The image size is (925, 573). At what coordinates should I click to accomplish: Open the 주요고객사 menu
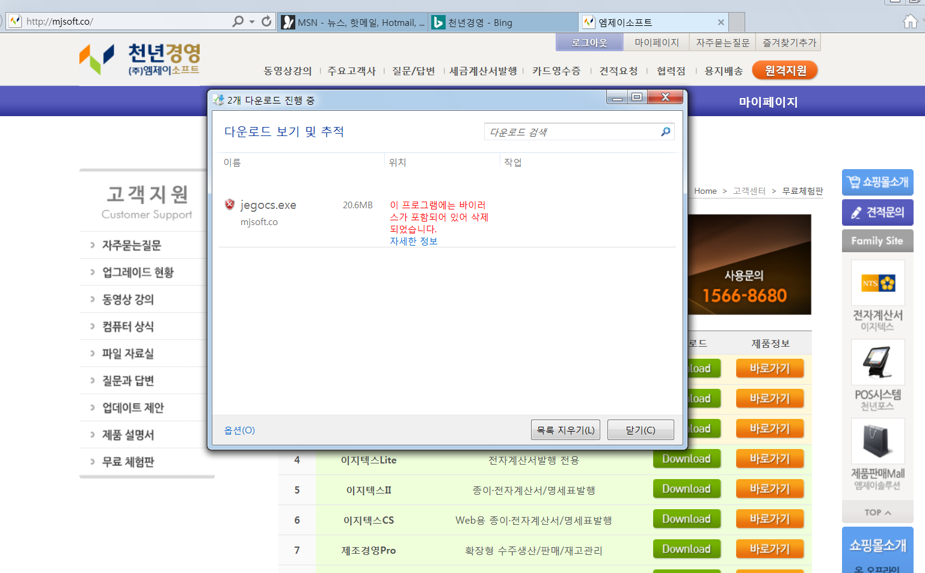coord(351,71)
